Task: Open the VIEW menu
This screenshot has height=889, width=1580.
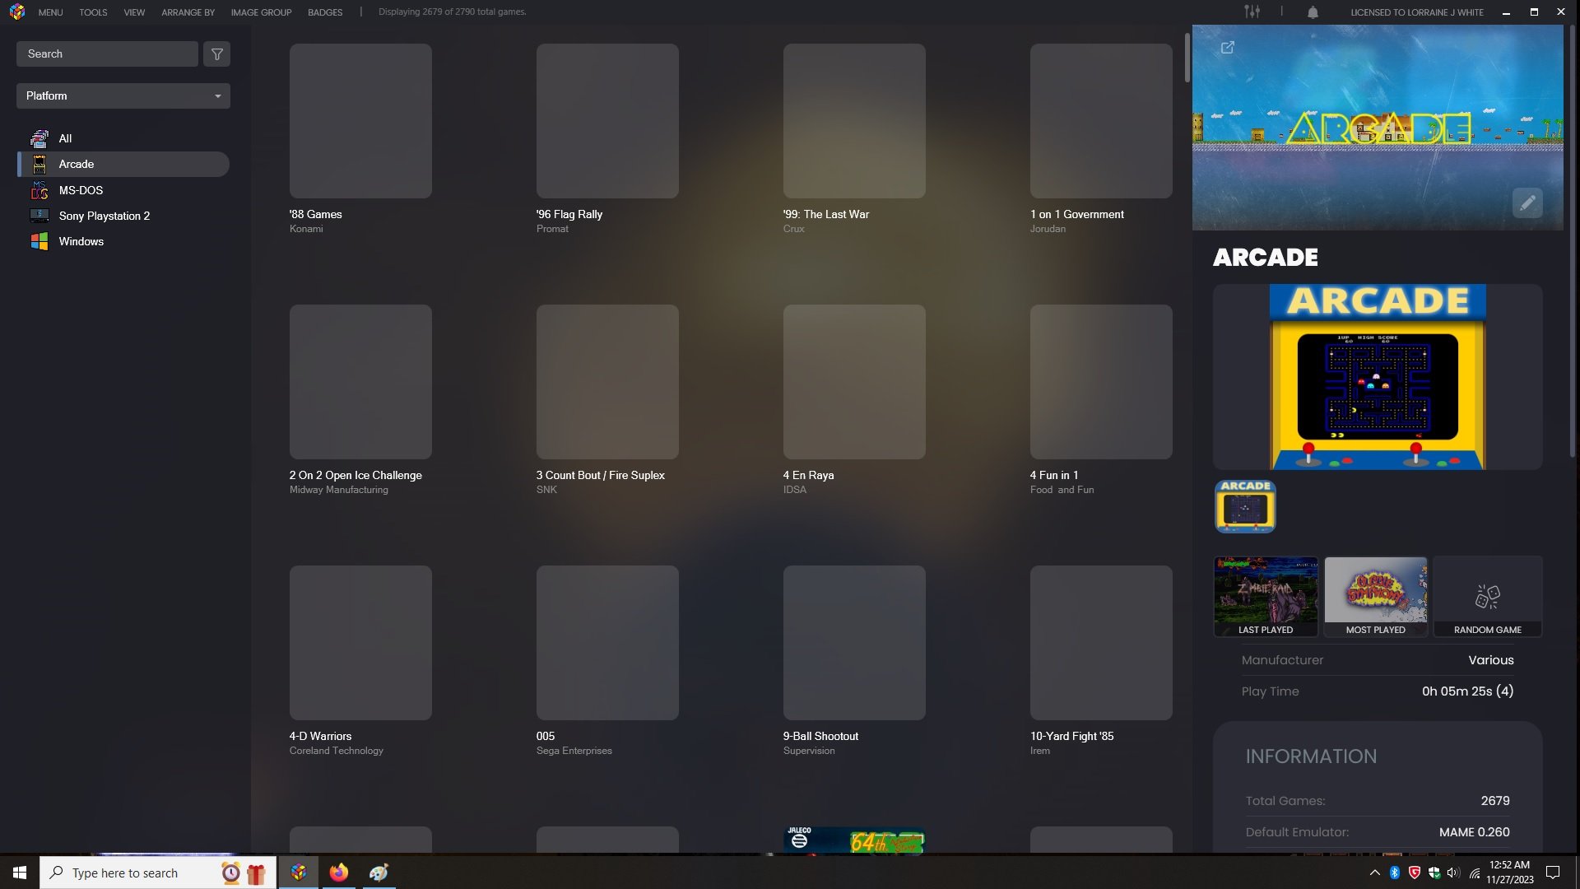Action: click(x=134, y=12)
